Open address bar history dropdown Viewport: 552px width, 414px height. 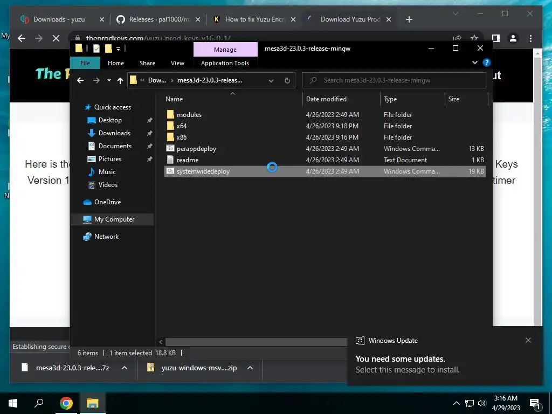[x=271, y=81]
